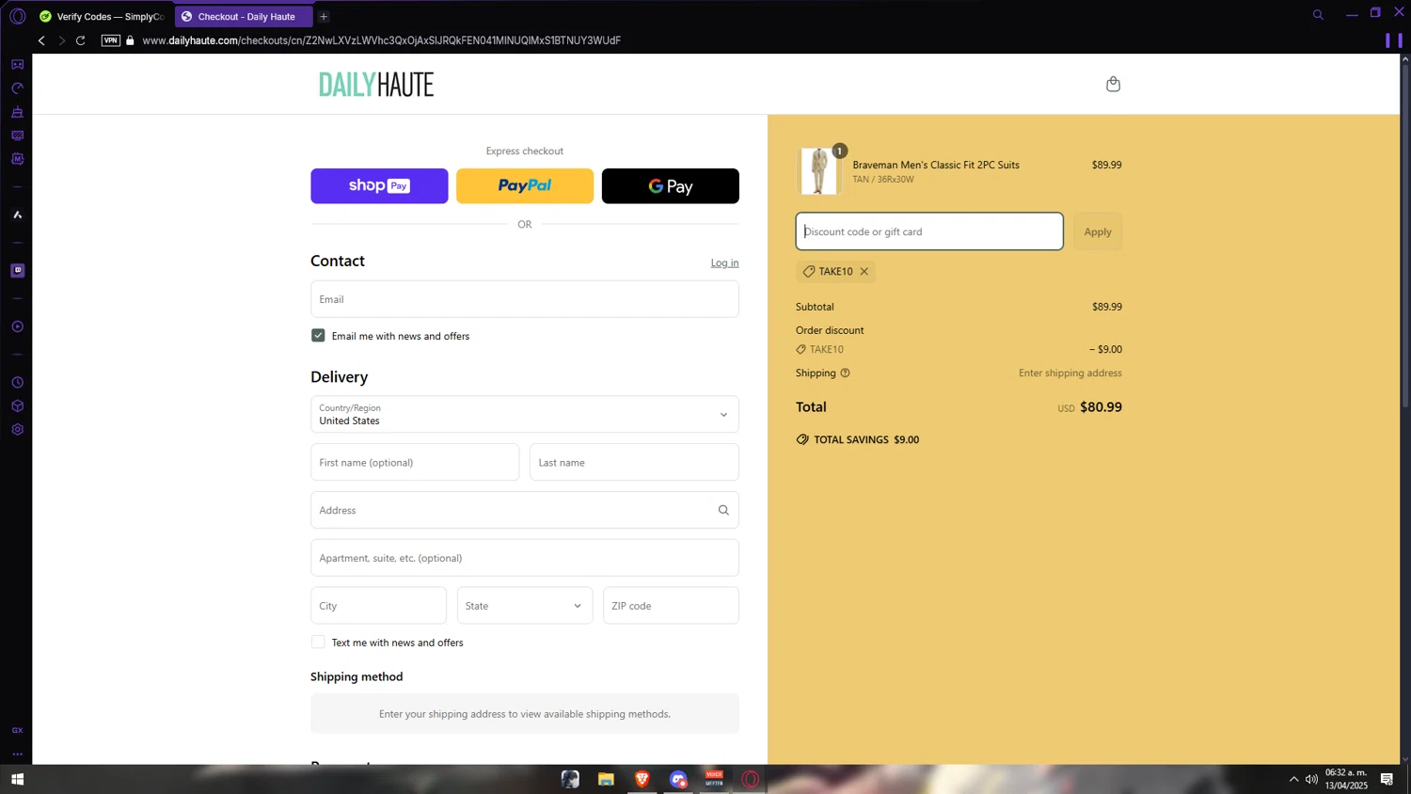The width and height of the screenshot is (1411, 794).
Task: Open Twitch panel in sidebar
Action: coord(17,271)
